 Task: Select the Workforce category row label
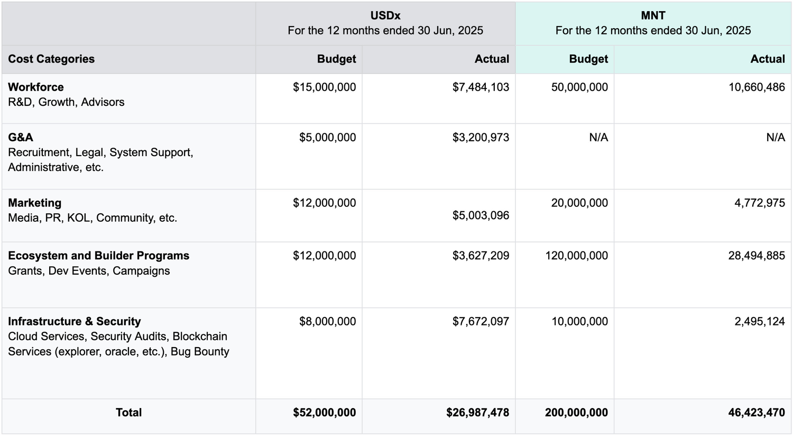coord(36,87)
